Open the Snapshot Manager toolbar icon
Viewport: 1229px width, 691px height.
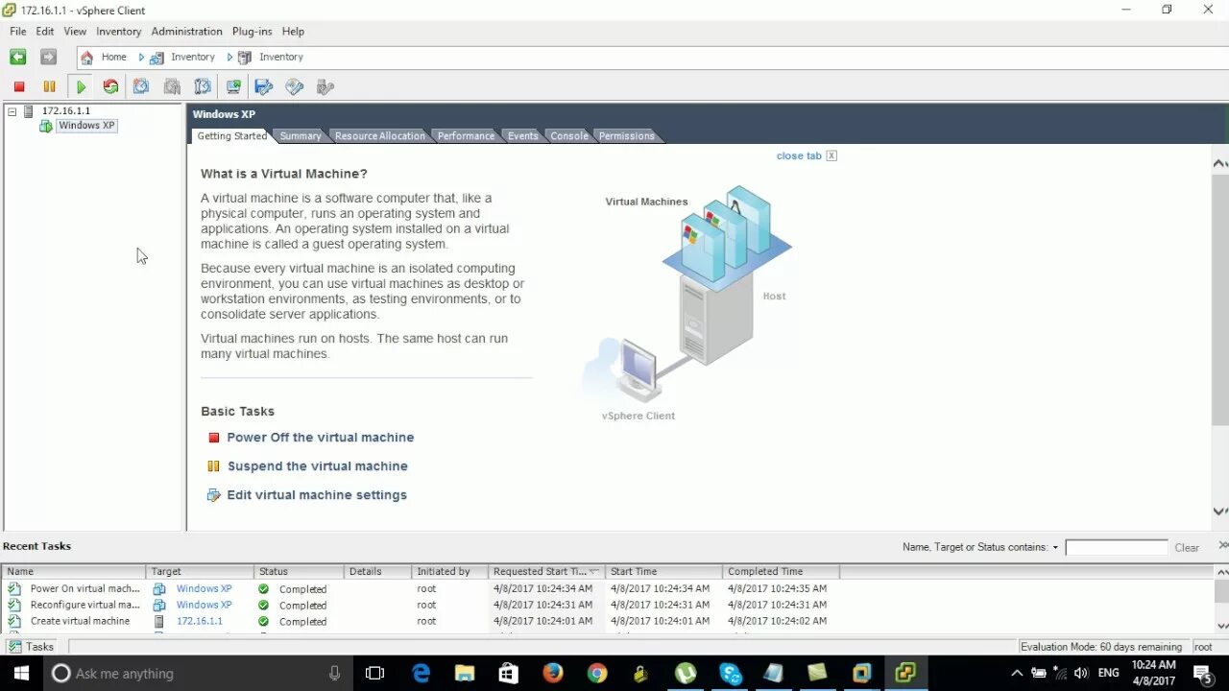point(203,86)
